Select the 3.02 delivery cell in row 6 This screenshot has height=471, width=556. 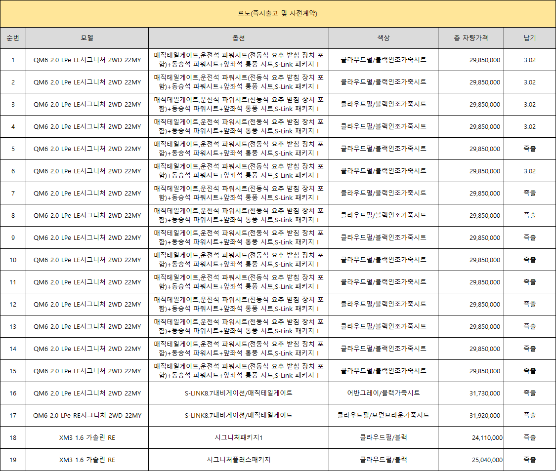click(x=530, y=171)
